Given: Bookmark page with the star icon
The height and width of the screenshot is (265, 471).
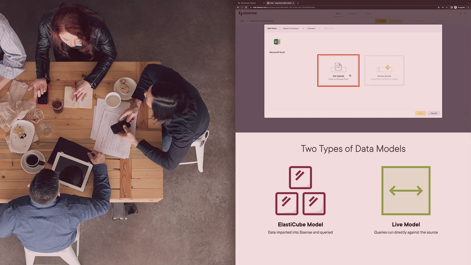Looking at the screenshot, I should click(447, 7).
